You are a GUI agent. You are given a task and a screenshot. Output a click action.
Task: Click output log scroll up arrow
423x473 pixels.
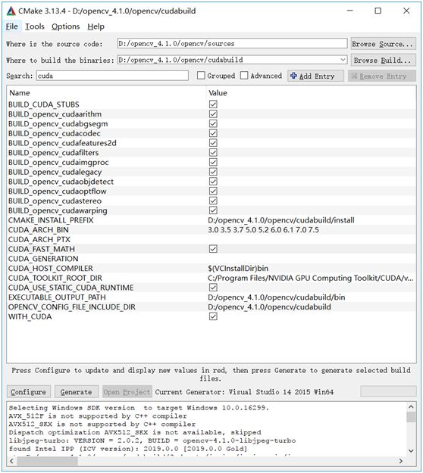(411, 407)
